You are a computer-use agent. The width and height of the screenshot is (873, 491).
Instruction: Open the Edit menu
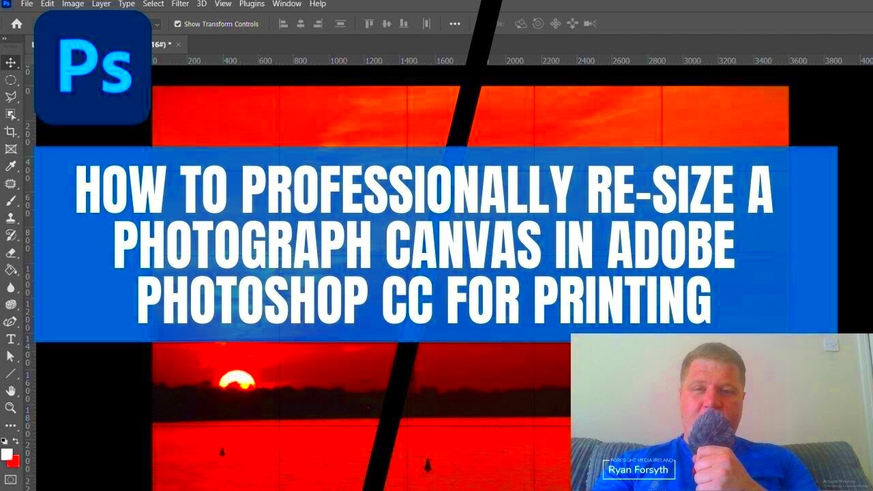(47, 4)
